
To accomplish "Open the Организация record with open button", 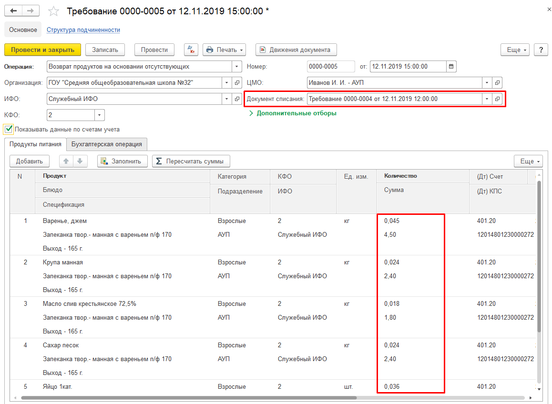I will click(237, 82).
